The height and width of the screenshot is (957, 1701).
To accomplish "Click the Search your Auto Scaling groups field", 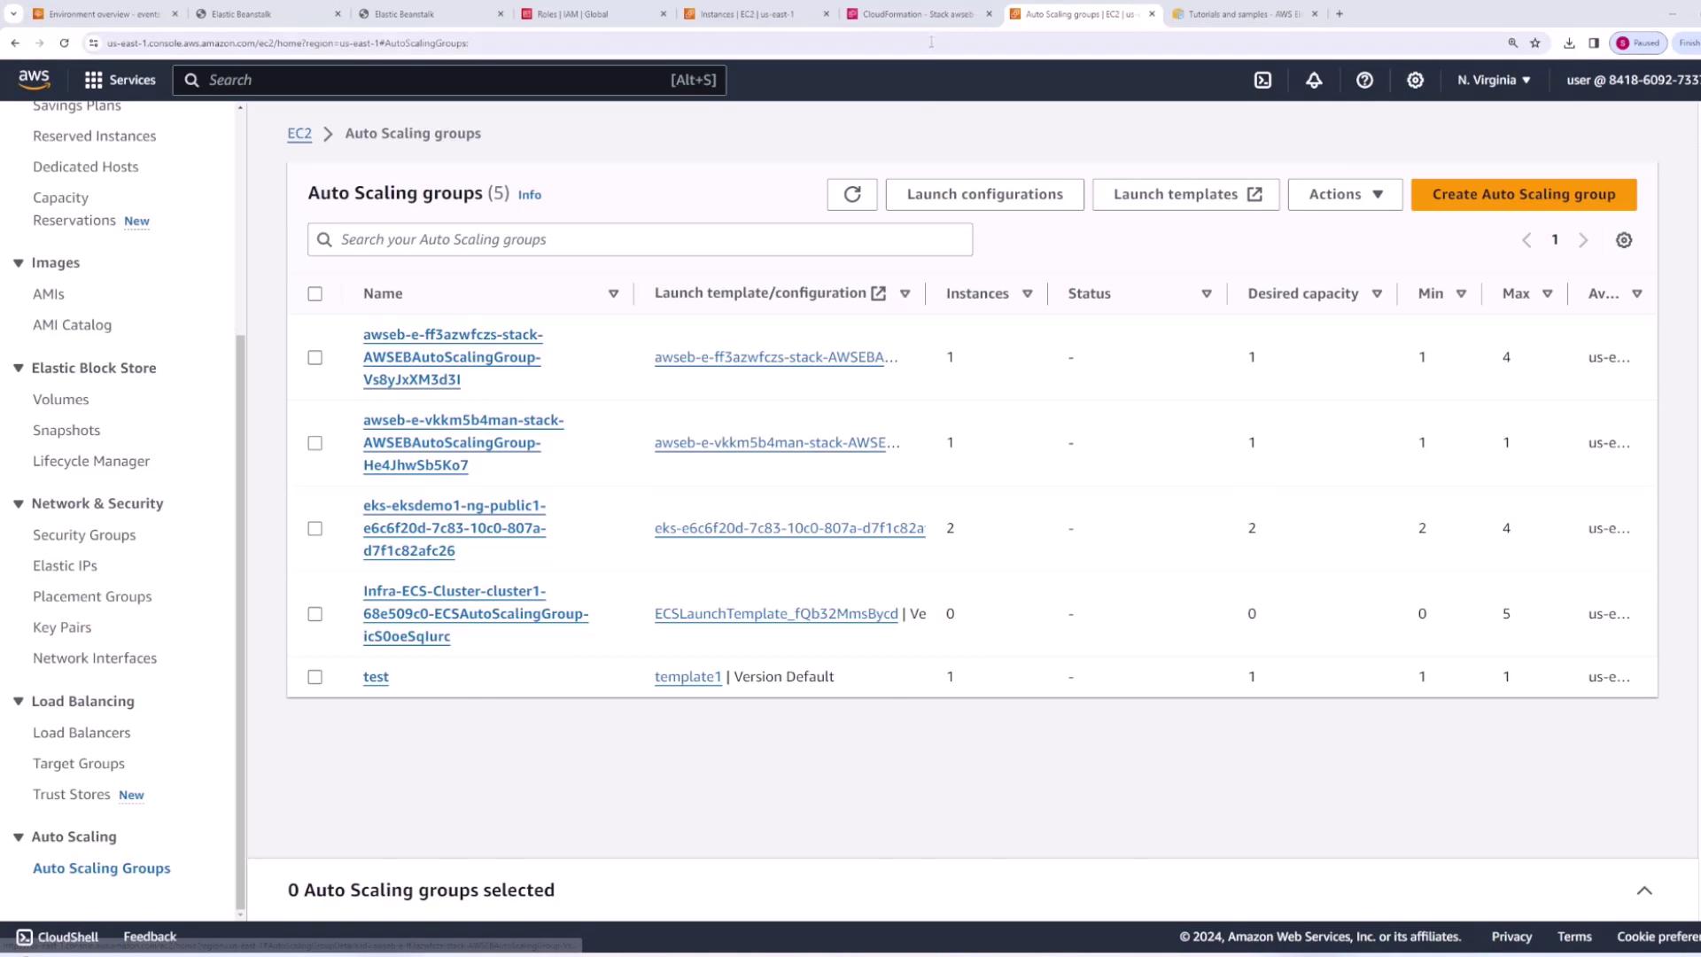I will click(x=640, y=240).
